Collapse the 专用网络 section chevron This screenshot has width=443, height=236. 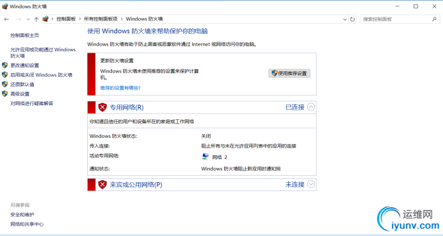point(310,107)
